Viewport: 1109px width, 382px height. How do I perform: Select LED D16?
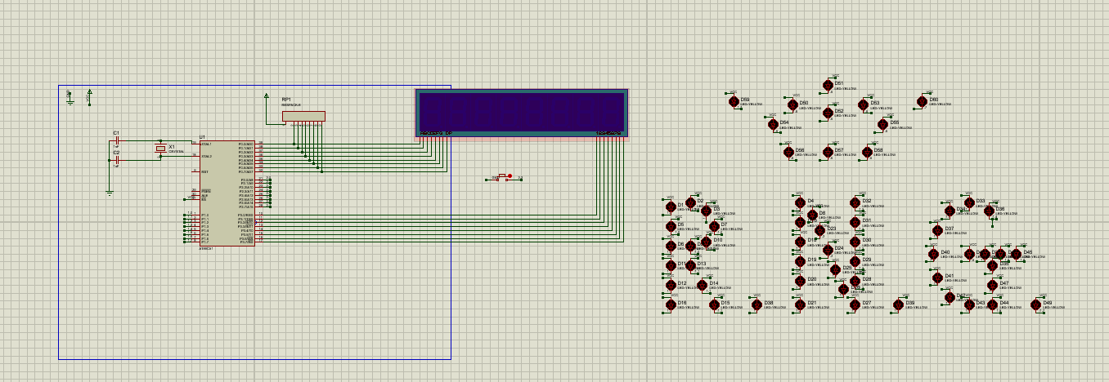click(671, 304)
